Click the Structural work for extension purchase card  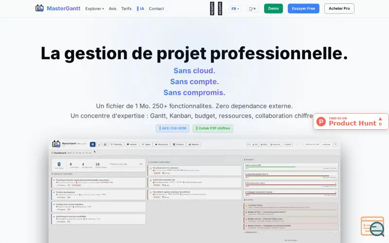[194, 171]
